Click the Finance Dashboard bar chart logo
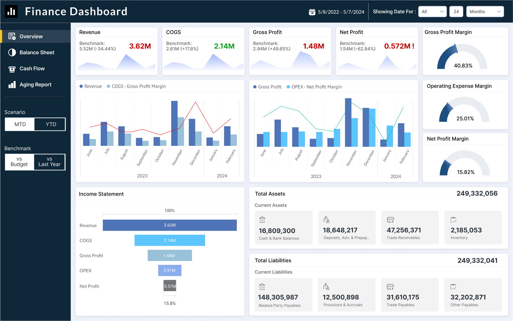Image resolution: width=513 pixels, height=321 pixels. (x=11, y=12)
